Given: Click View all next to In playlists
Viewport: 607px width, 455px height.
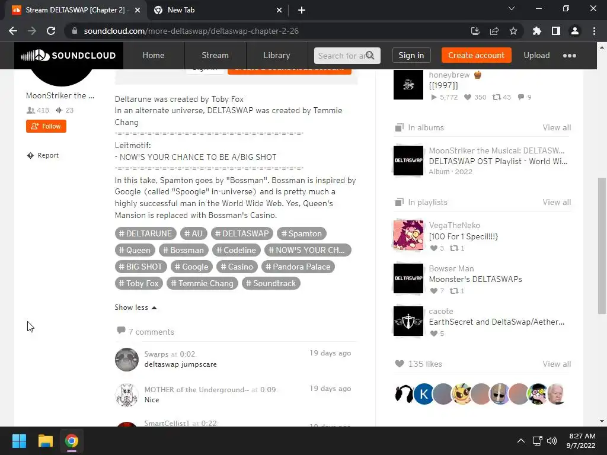Looking at the screenshot, I should point(557,203).
